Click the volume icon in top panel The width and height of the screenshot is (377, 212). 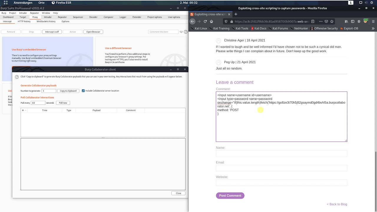[366, 3]
